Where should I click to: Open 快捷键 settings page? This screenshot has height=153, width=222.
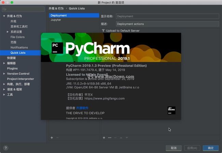(11, 58)
